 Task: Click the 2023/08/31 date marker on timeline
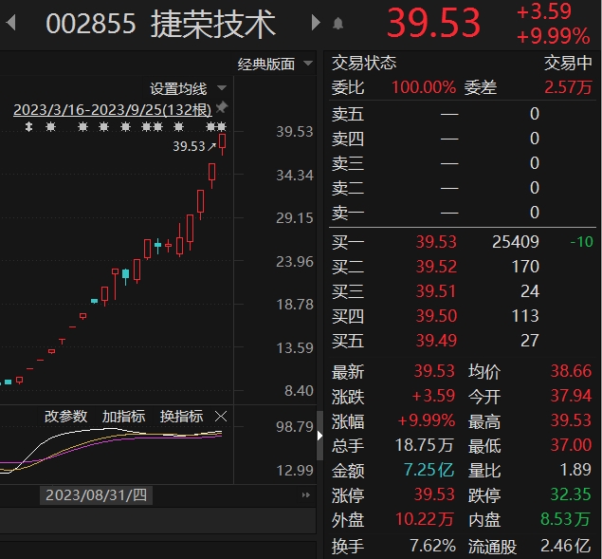tap(96, 494)
